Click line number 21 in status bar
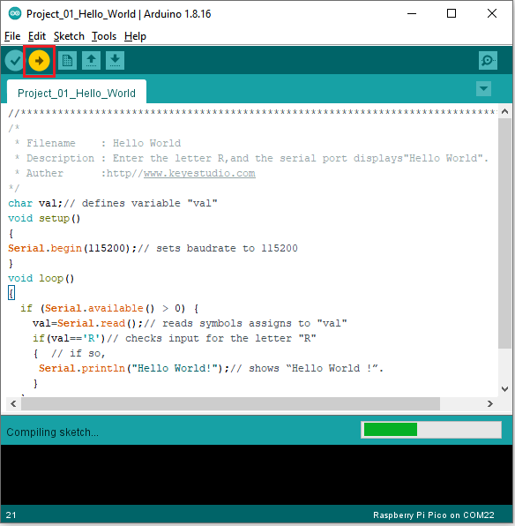Screen dimensions: 515x526 [x=11, y=515]
